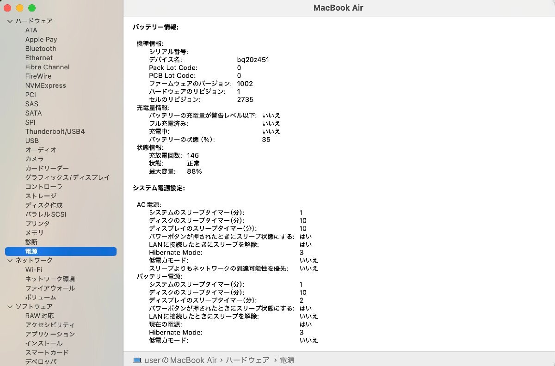
Task: Click the AC電源 subsection label
Action: (149, 204)
